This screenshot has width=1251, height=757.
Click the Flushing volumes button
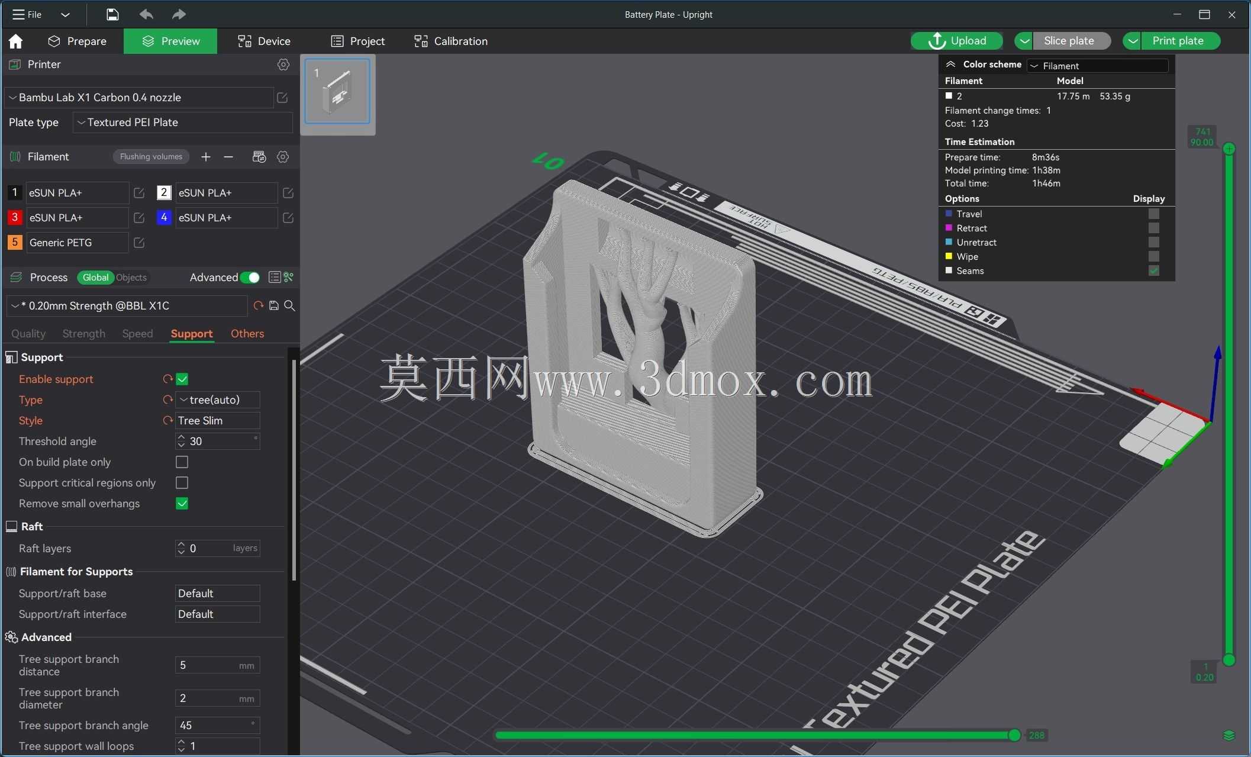pyautogui.click(x=151, y=157)
